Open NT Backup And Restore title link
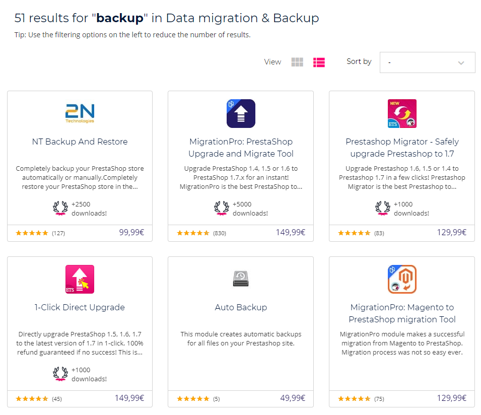Viewport: 481px width, 415px height. [80, 142]
